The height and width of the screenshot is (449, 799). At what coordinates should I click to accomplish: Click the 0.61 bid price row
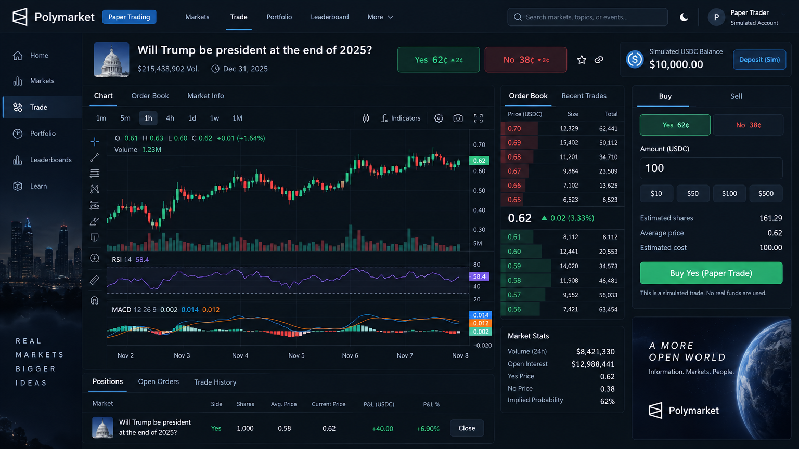[562, 237]
